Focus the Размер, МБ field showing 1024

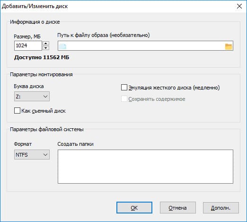[28, 45]
